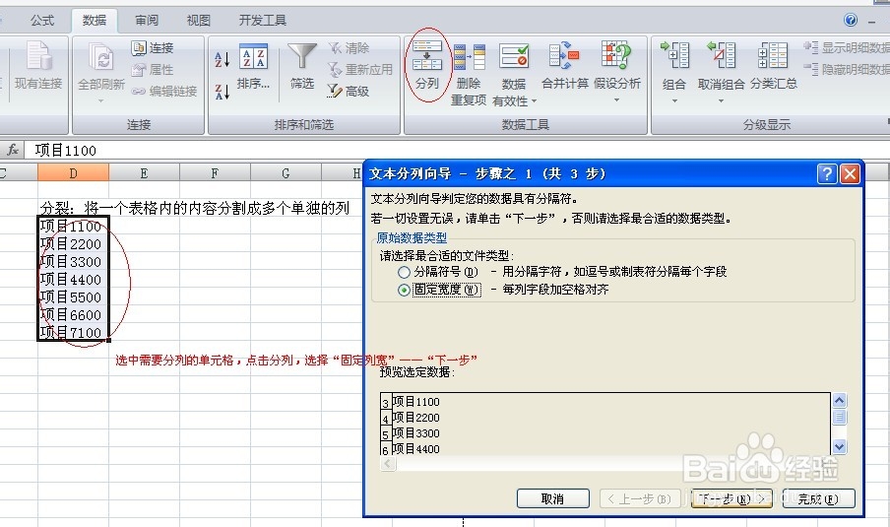Click the 完成 finish button
Screen dimensions: 890x527
coord(818,498)
